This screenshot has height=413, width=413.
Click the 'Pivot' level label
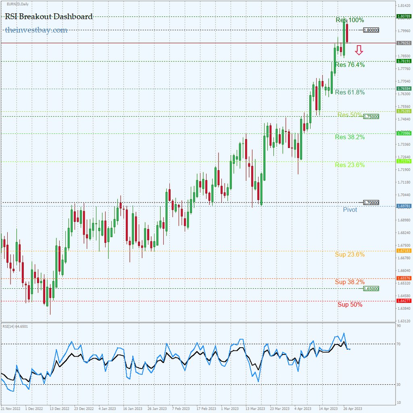point(350,210)
